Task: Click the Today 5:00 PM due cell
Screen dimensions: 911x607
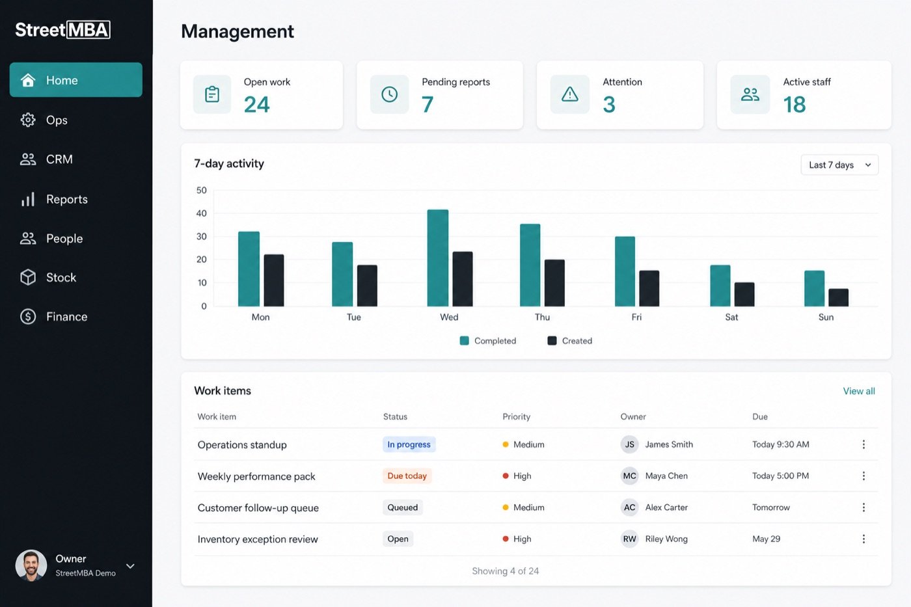Action: 781,476
